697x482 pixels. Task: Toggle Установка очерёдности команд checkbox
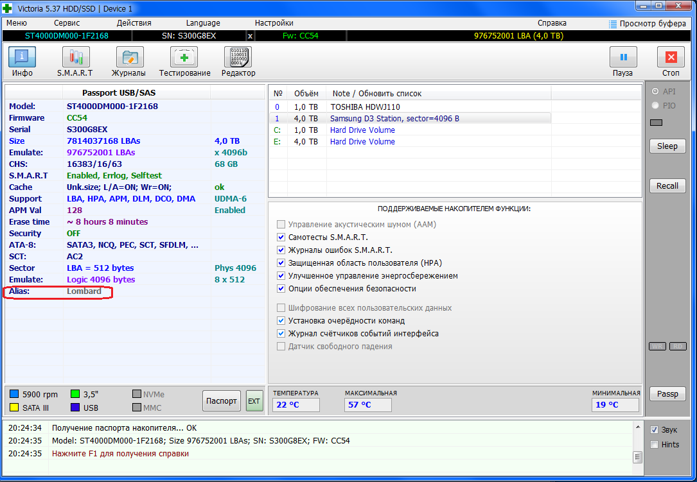point(281,321)
